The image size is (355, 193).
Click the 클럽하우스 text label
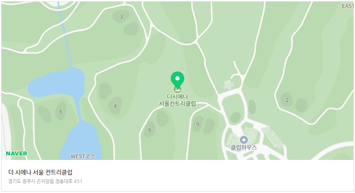tap(244, 148)
